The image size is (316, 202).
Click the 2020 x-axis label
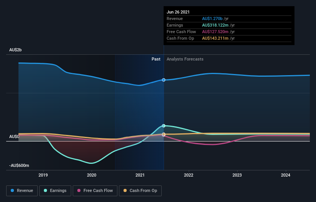92,175
